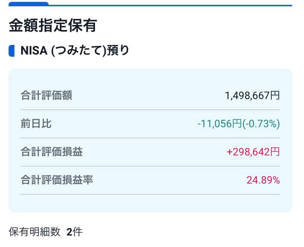Click the +298,642円 profit value
The width and height of the screenshot is (304, 247).
coord(252,152)
